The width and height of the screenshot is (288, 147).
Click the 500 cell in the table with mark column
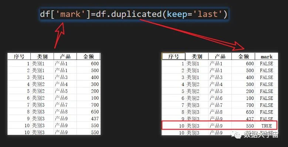point(243,71)
